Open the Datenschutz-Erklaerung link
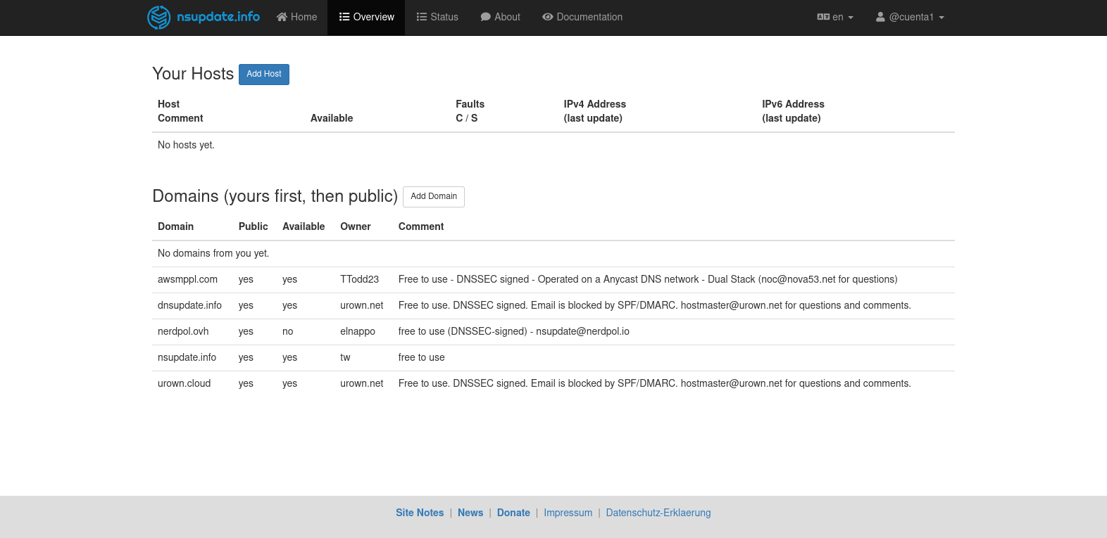Viewport: 1107px width, 538px height. tap(658, 513)
